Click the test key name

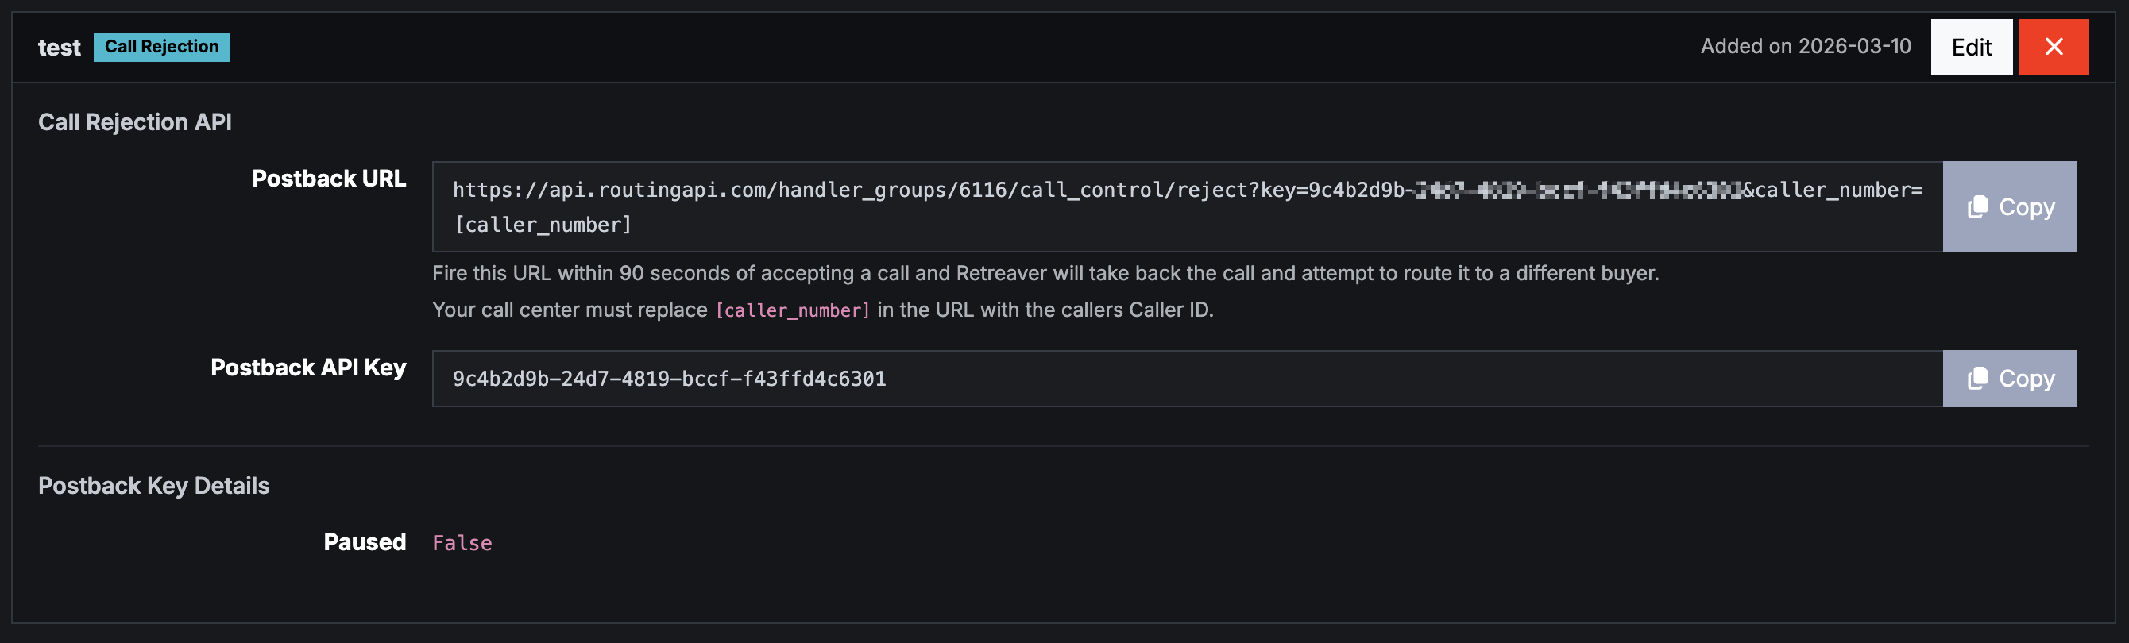pos(60,48)
